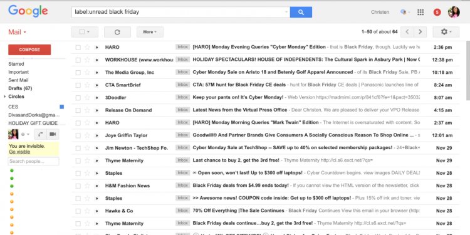
Task: Start a video call from chat panel
Action: [53, 134]
